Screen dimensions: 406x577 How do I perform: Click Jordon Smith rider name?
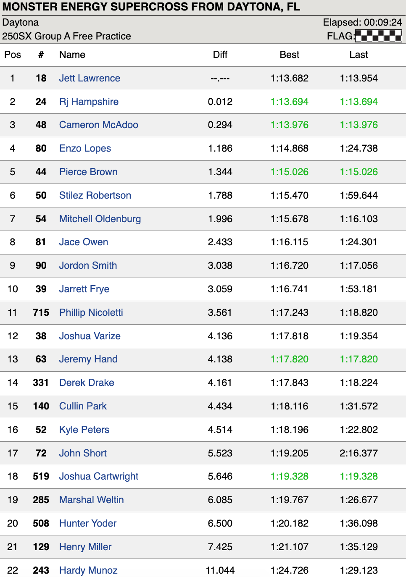[x=88, y=265]
